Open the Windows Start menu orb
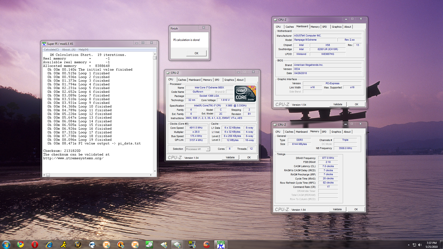Screen dimensions: 443x249 point(6,244)
